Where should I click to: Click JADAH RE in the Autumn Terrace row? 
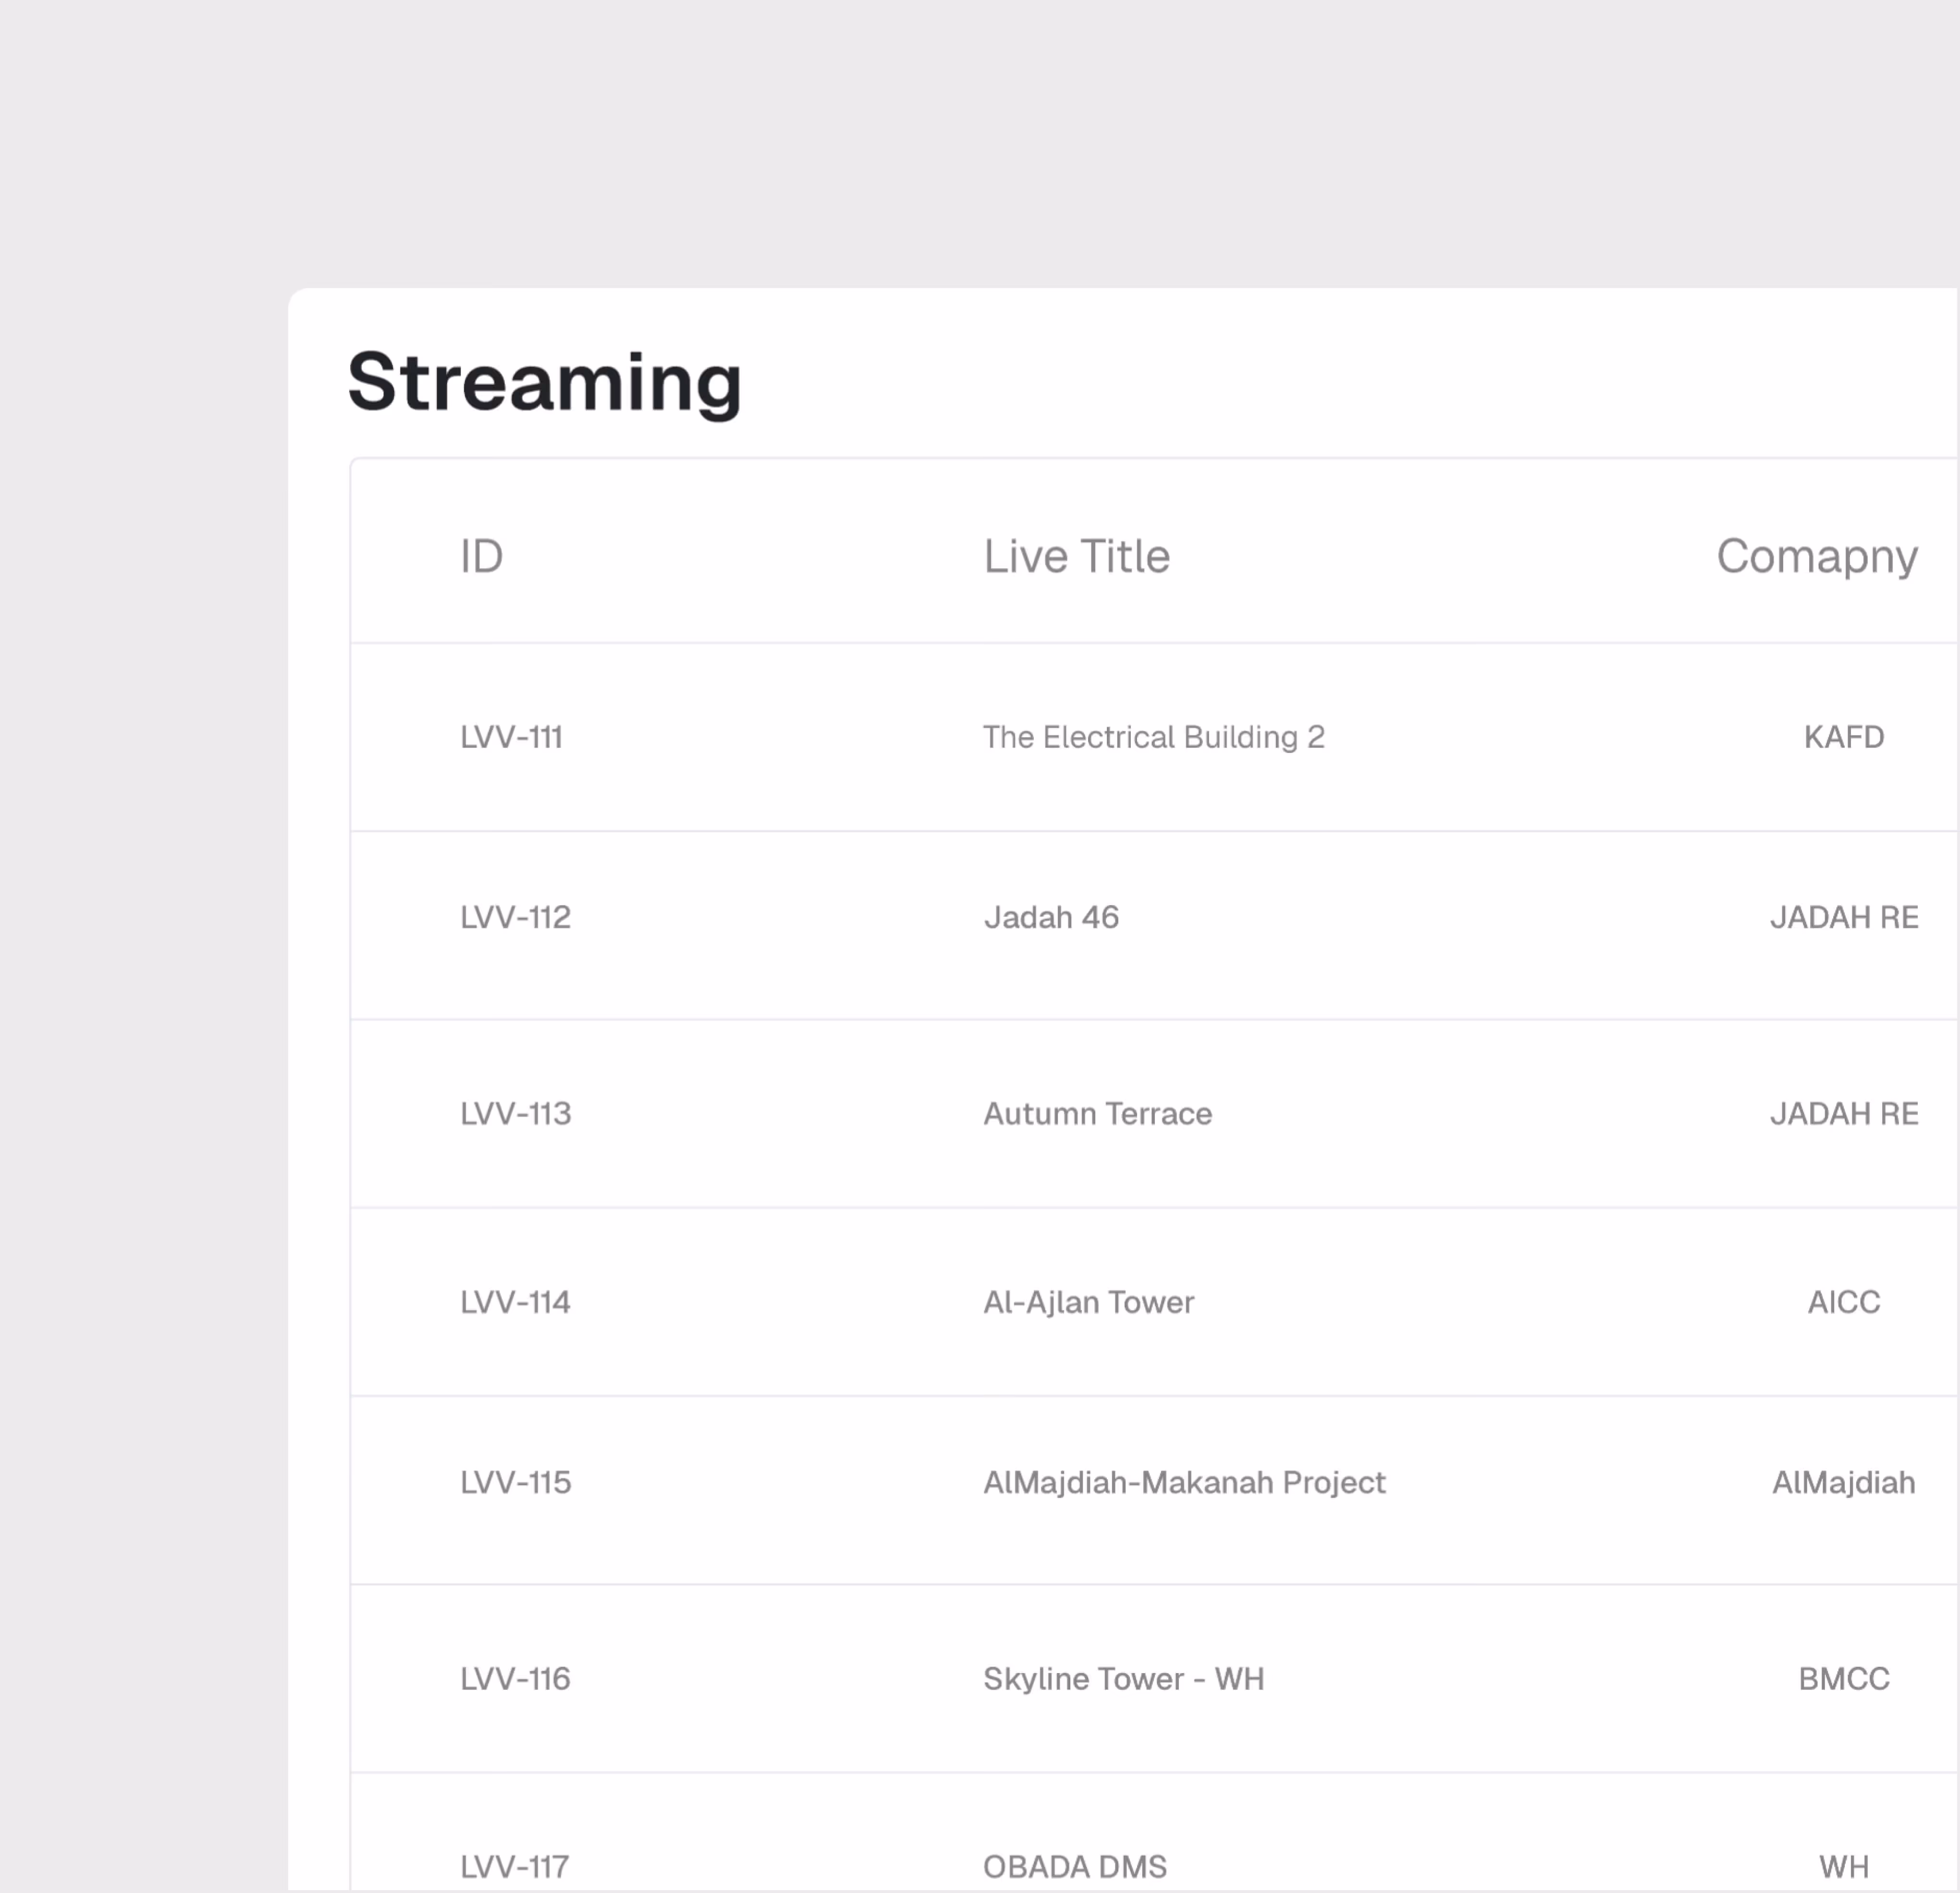coord(1844,1114)
